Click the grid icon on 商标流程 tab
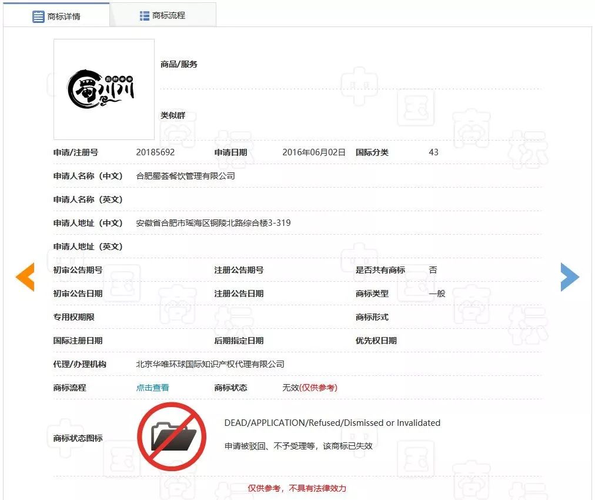Screen dimensions: 595x500 (145, 16)
